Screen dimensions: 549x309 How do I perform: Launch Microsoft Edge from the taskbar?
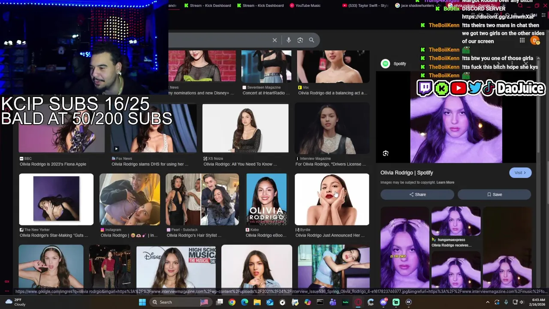[244, 302]
